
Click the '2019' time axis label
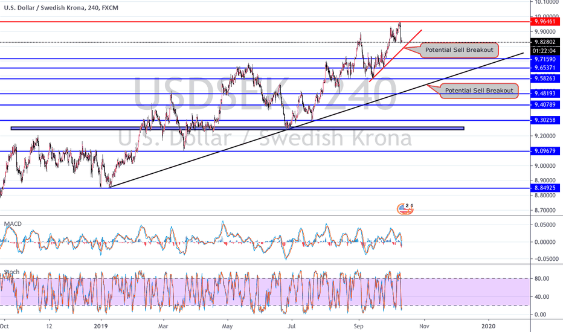(x=101, y=326)
